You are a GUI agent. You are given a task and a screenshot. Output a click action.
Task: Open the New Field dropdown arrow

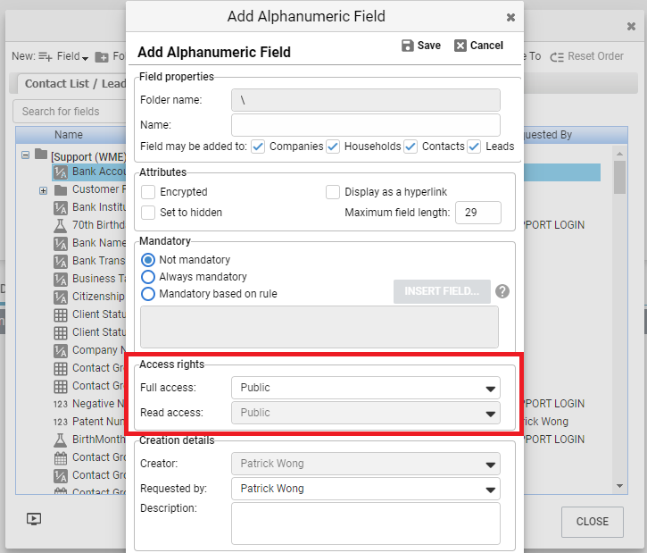click(85, 59)
